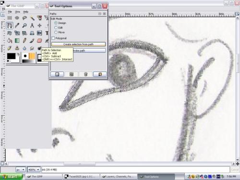This screenshot has width=240, height=180.
Task: Click Create selection from path button
Action: (x=78, y=44)
